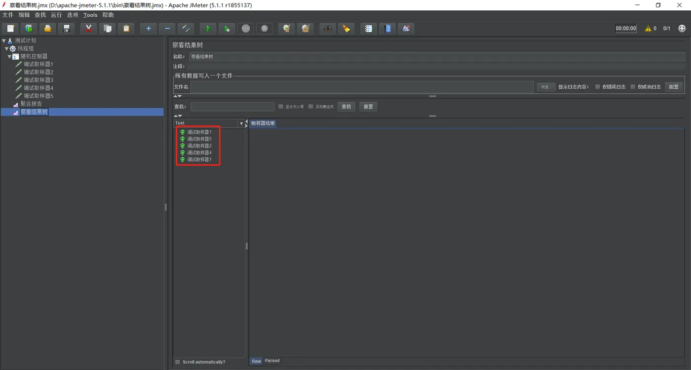Click the 浏览 browse button
The width and height of the screenshot is (691, 370).
click(x=546, y=87)
